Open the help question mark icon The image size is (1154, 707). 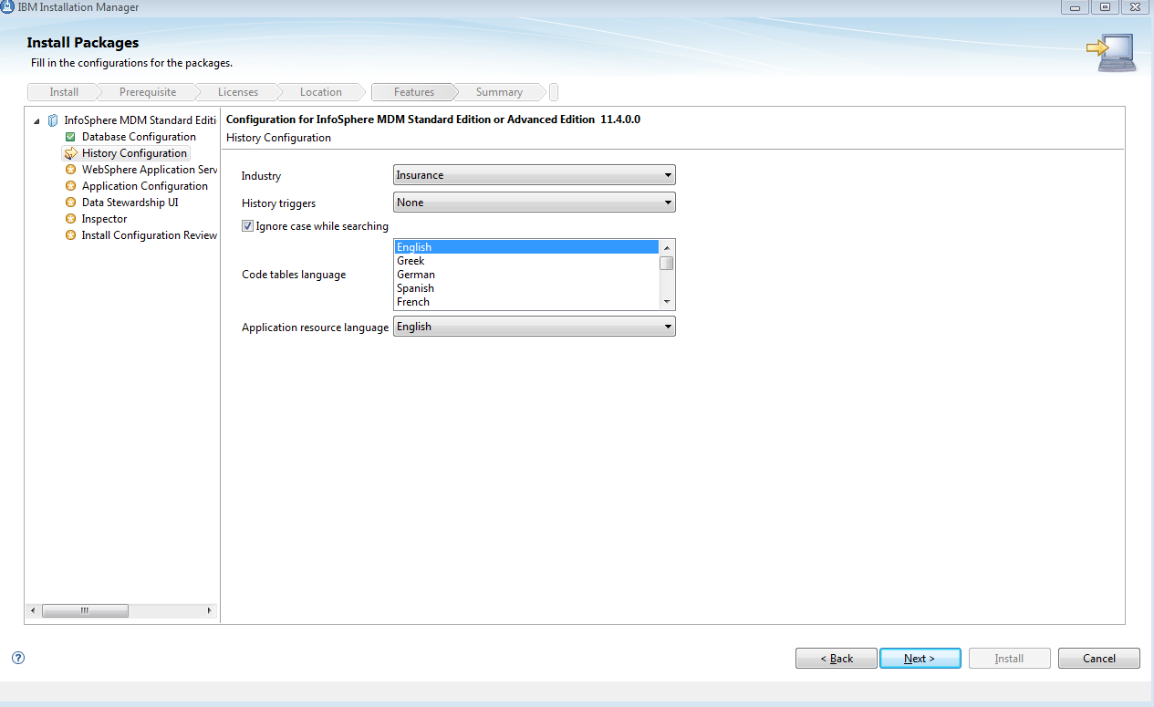(x=18, y=658)
